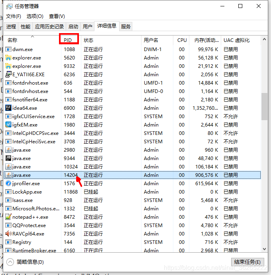Click the explorer.exe icon with PID 9332
Image resolution: width=271 pixels, height=275 pixels.
[8, 66]
